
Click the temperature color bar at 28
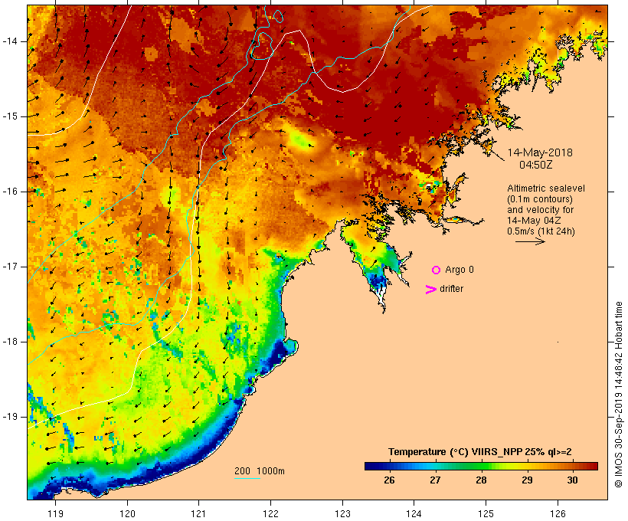click(x=481, y=466)
